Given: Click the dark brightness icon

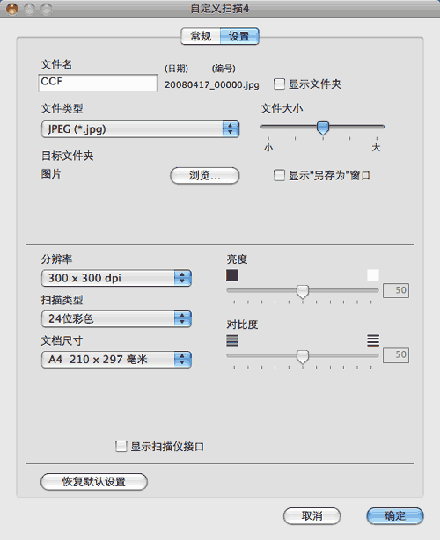Looking at the screenshot, I should 232,275.
